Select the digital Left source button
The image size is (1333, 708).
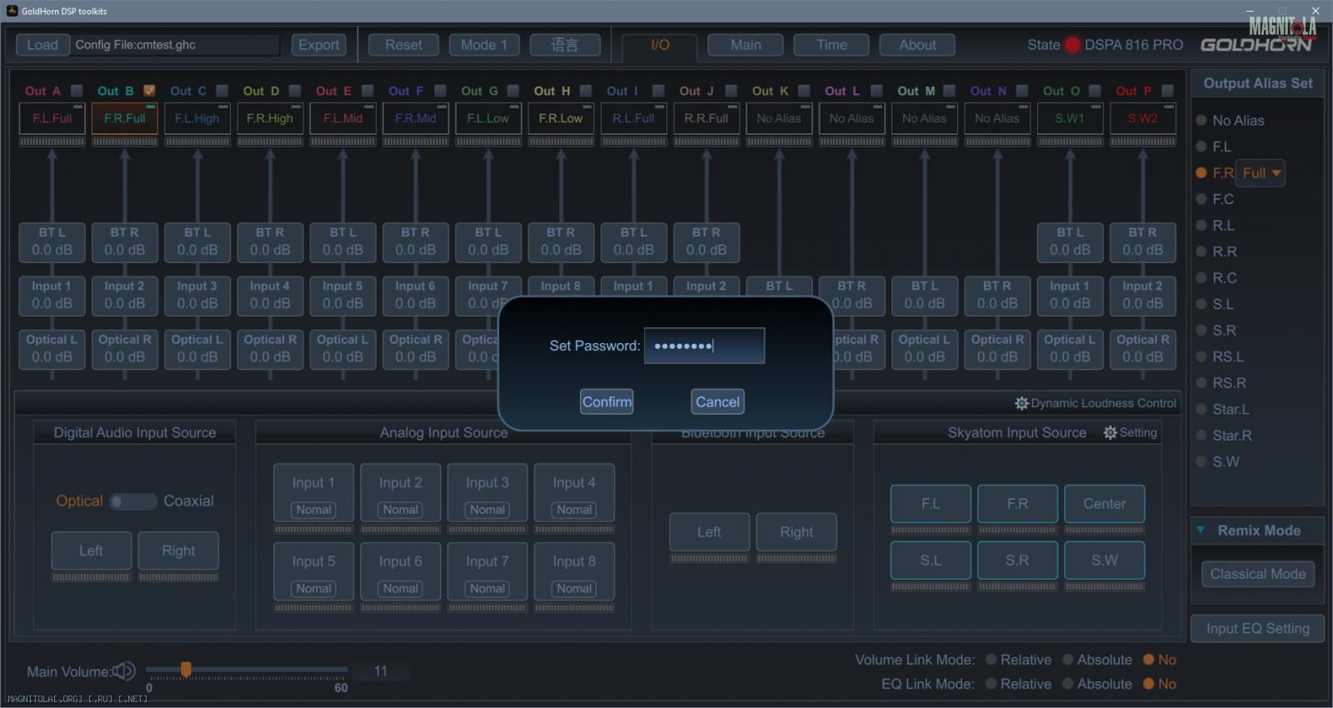click(92, 551)
